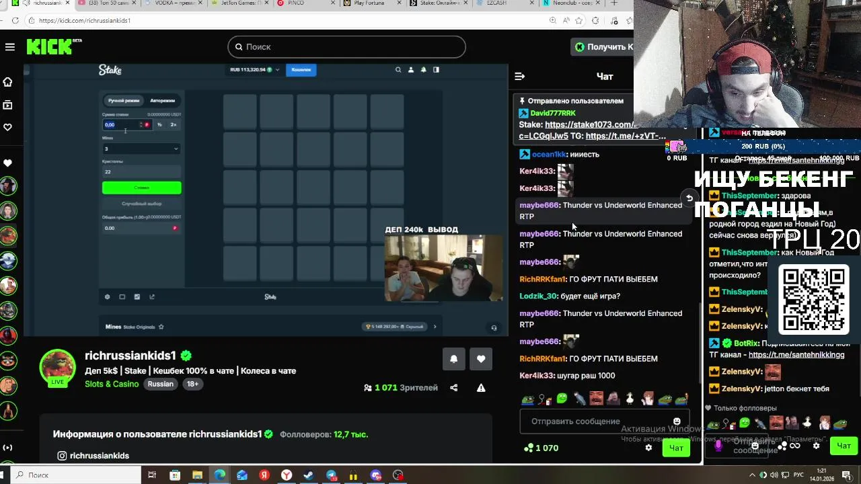Share the stream using the share icon

tap(453, 388)
